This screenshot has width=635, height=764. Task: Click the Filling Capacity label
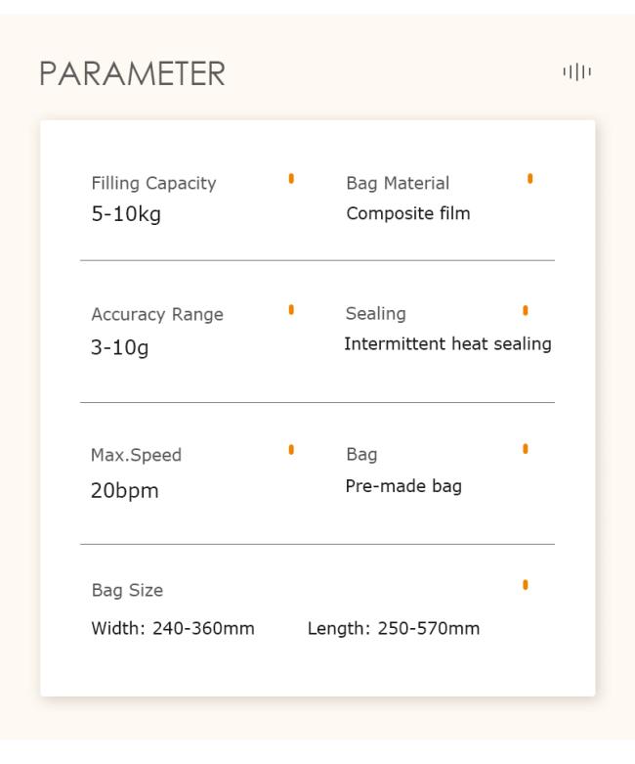point(153,183)
